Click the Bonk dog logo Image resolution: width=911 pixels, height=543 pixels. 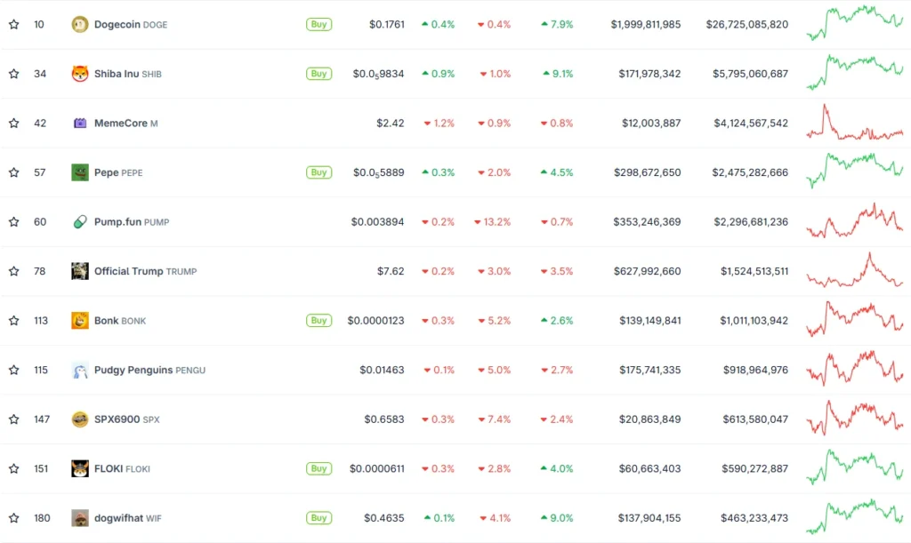pos(79,320)
